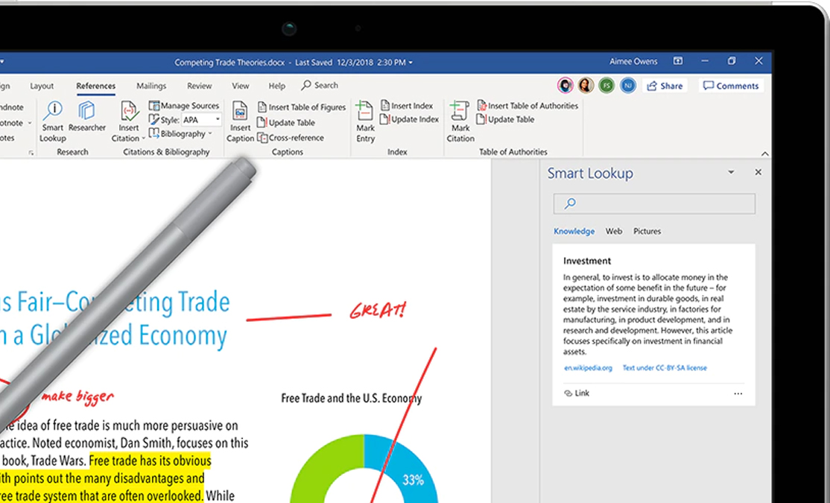Switch to the Mailings tab

point(151,86)
